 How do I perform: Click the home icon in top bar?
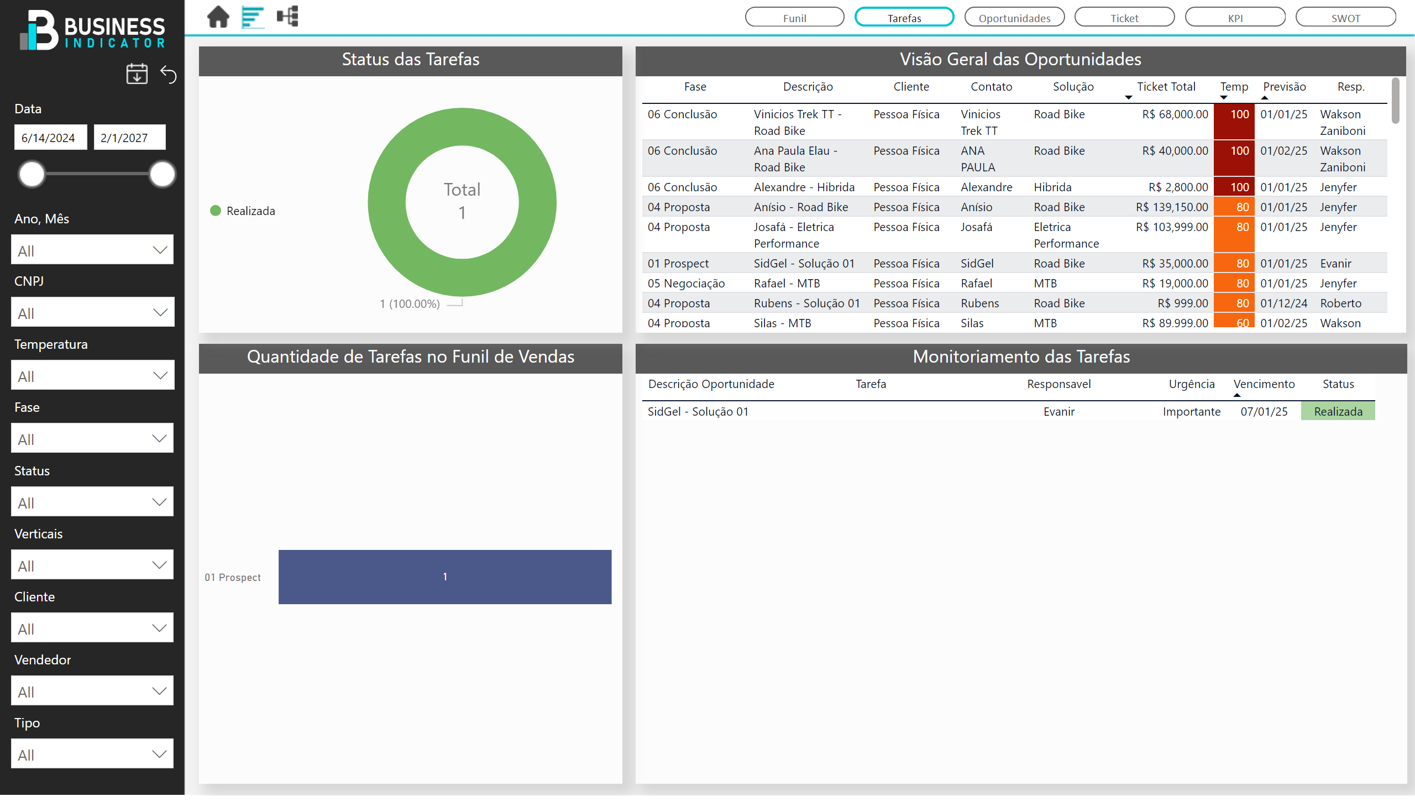[x=218, y=17]
